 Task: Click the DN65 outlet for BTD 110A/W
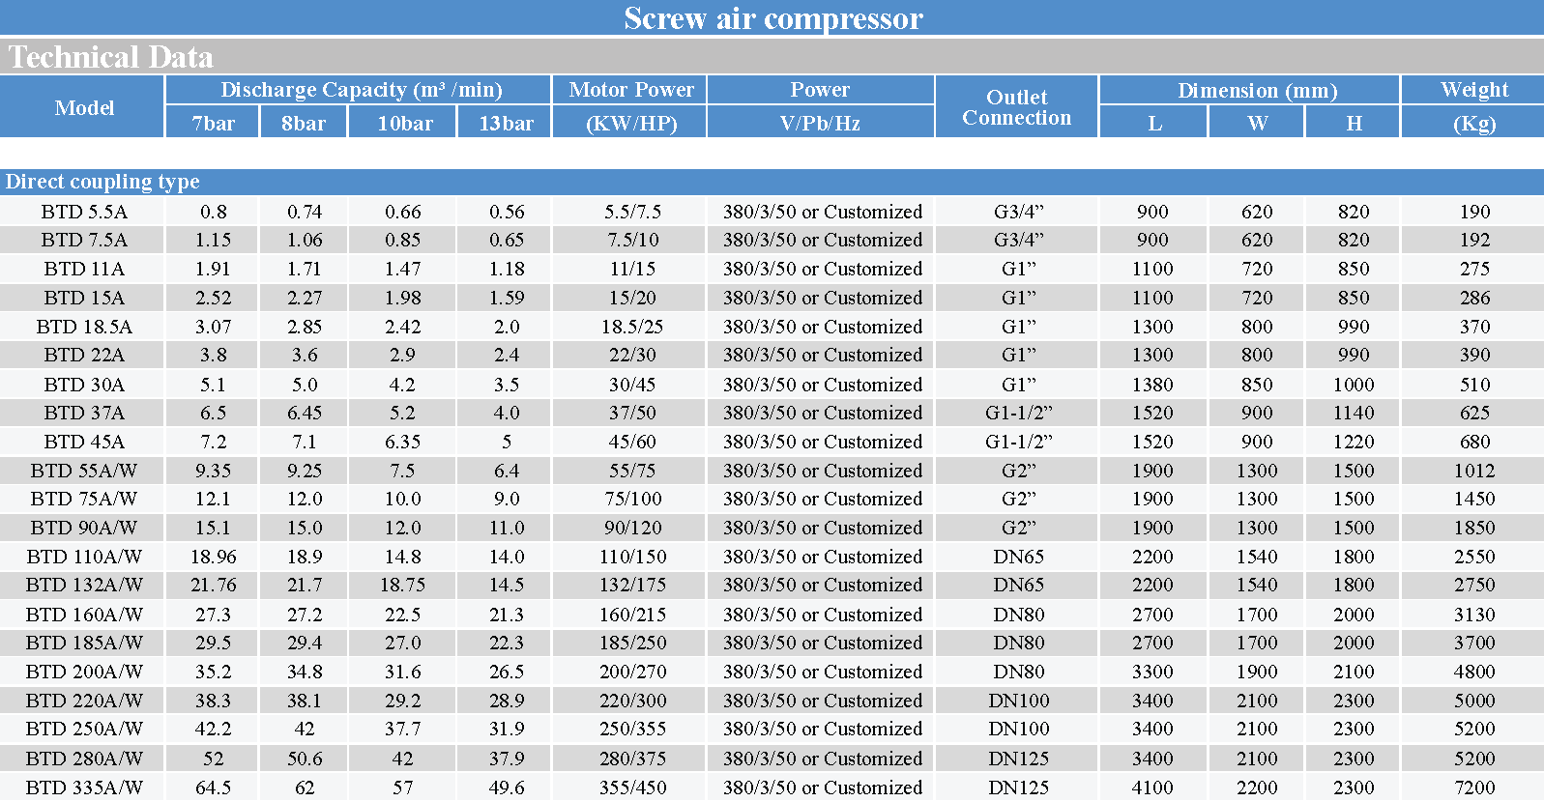(1018, 557)
